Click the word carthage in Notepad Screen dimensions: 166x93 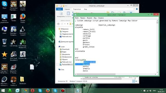coord(87,36)
